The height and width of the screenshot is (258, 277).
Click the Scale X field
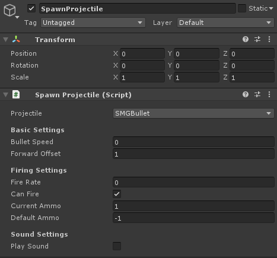pyautogui.click(x=142, y=77)
